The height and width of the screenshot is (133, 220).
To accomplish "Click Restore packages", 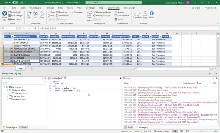I will click(102, 16).
